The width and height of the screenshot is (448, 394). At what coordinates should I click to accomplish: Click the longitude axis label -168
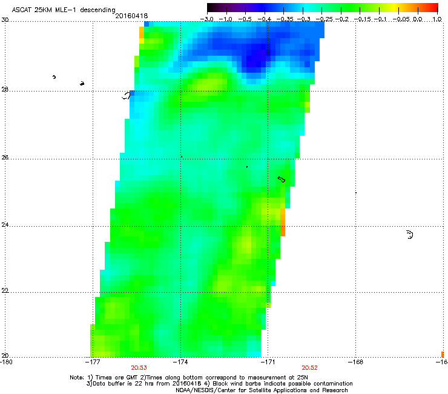355,362
